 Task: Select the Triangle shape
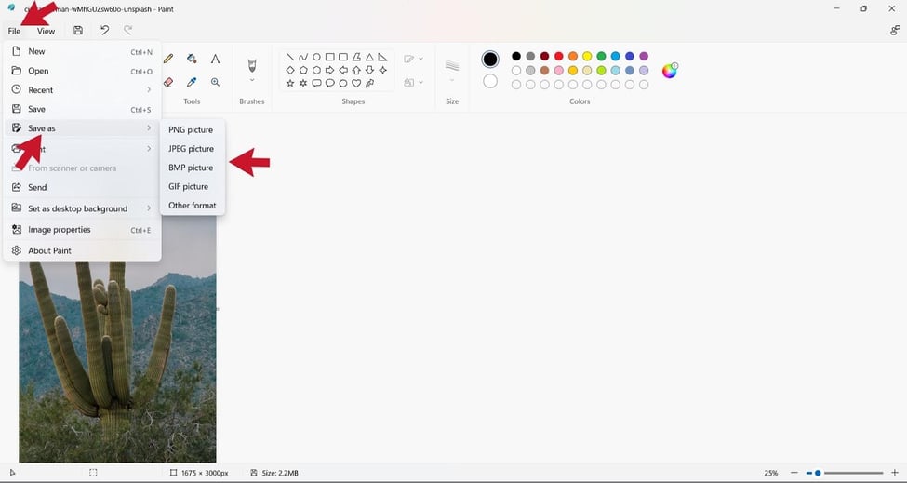click(x=369, y=57)
